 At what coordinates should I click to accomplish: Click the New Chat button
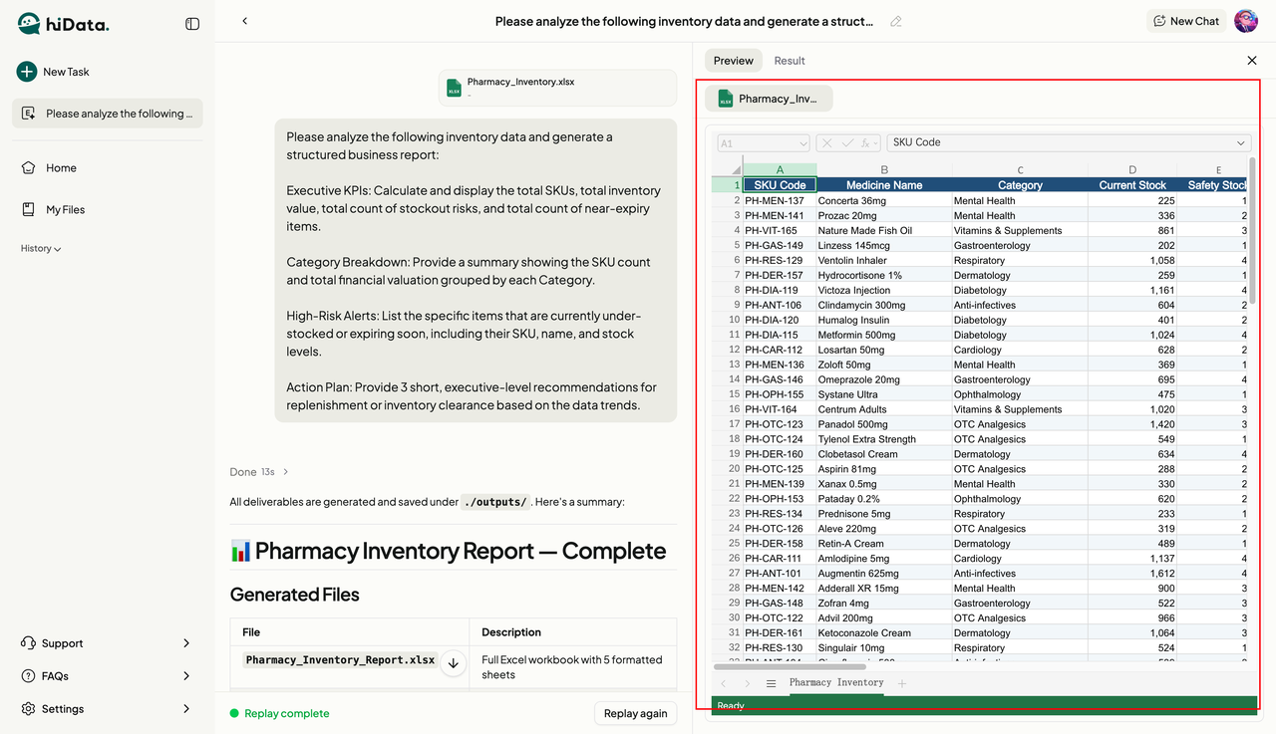[x=1186, y=21]
